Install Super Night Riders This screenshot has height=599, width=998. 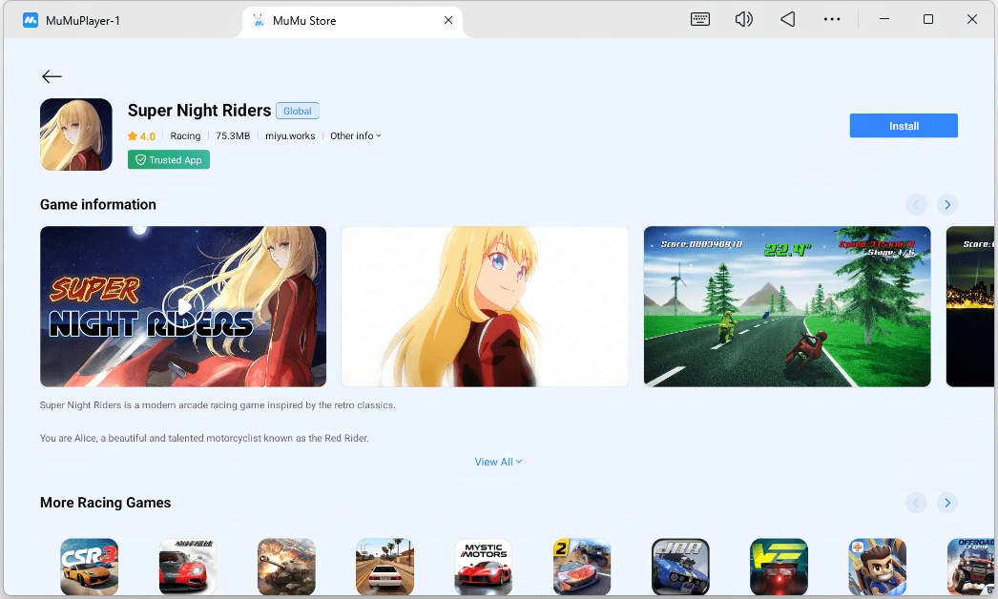pyautogui.click(x=904, y=125)
